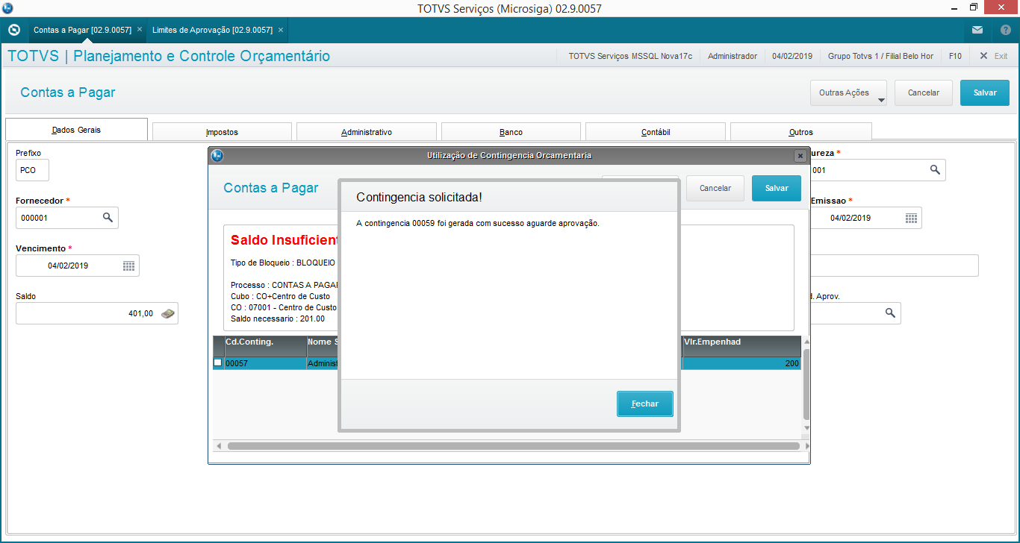Click the horizontal scrollbar of the contingency grid
This screenshot has height=543, width=1020.
pyautogui.click(x=514, y=446)
